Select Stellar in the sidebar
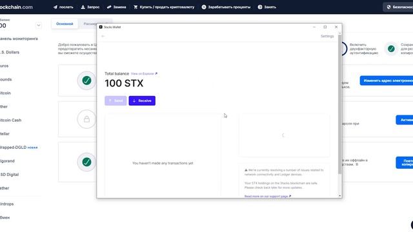Image resolution: width=413 pixels, height=232 pixels. (x=5, y=134)
